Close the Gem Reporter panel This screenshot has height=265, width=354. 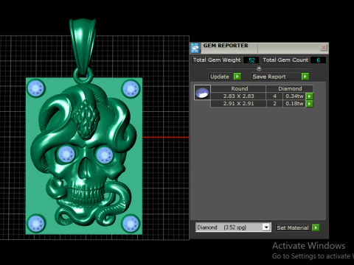coord(324,48)
